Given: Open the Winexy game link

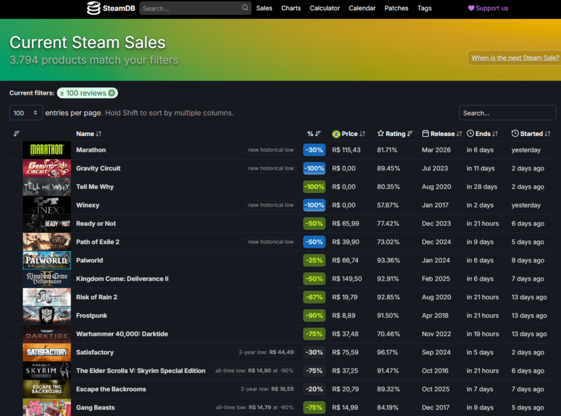Looking at the screenshot, I should point(88,205).
